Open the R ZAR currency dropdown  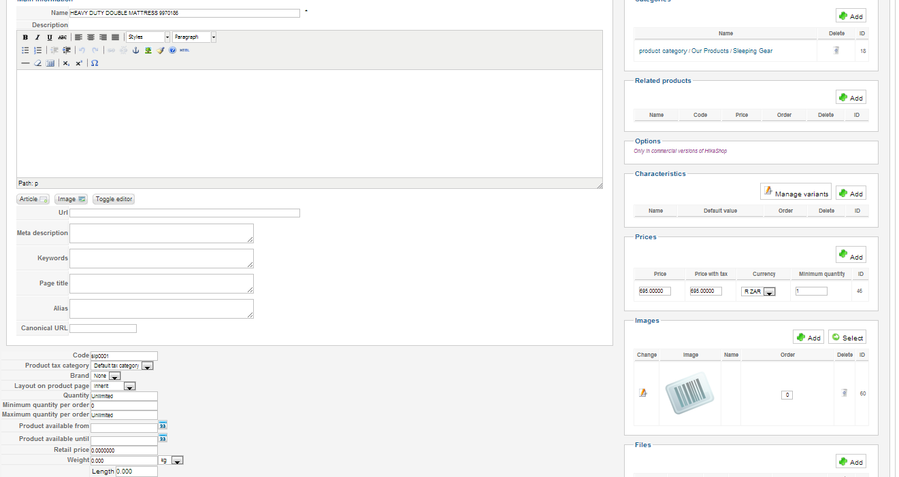tap(759, 291)
